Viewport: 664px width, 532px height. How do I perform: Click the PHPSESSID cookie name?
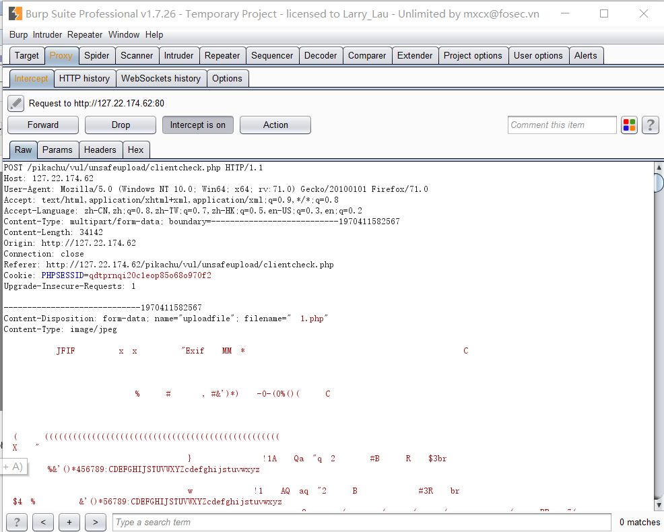pyautogui.click(x=63, y=275)
